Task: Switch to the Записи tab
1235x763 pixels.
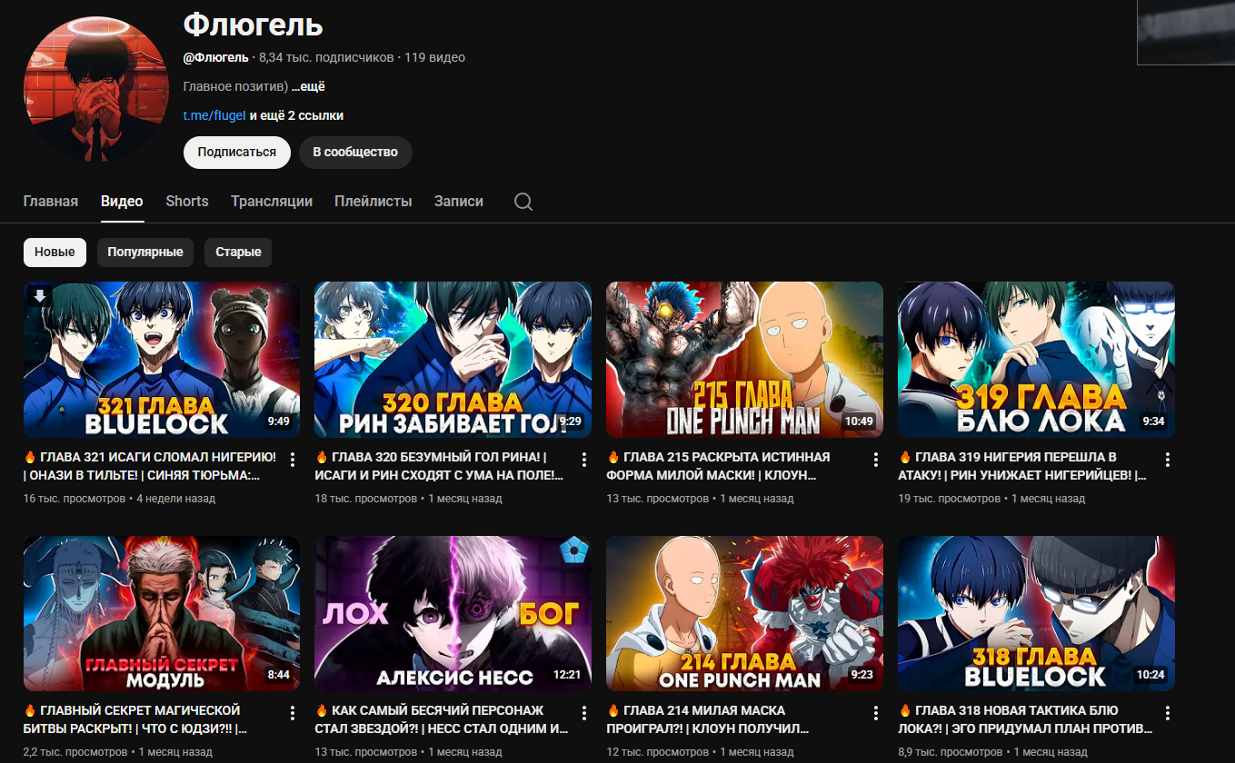Action: [x=459, y=202]
